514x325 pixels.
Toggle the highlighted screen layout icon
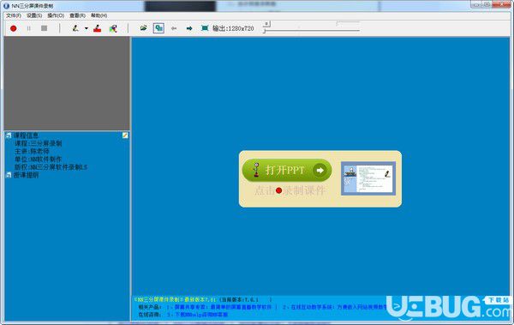click(158, 28)
